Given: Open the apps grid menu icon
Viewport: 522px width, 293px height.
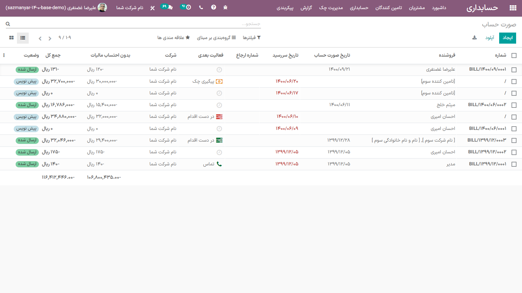Looking at the screenshot, I should click(513, 8).
